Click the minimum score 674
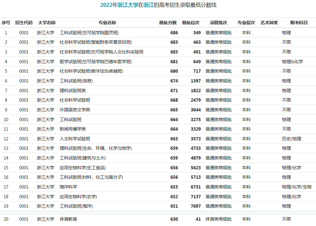 (174, 81)
